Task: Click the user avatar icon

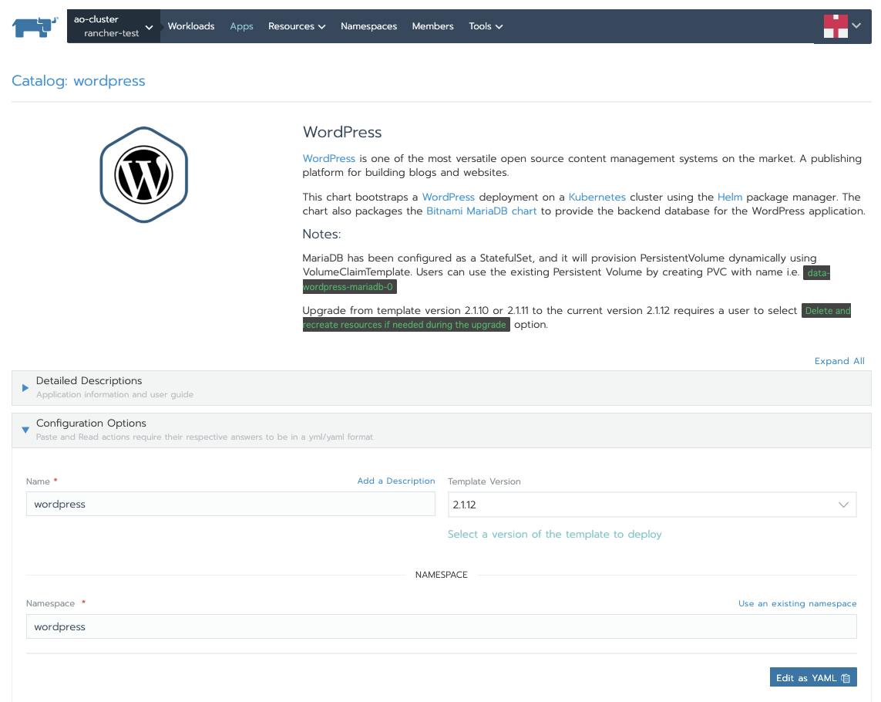Action: 836,26
